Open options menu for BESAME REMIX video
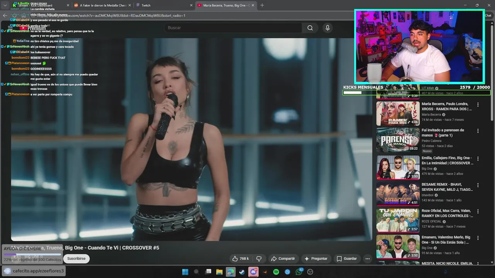This screenshot has height=278, width=495. (x=478, y=185)
